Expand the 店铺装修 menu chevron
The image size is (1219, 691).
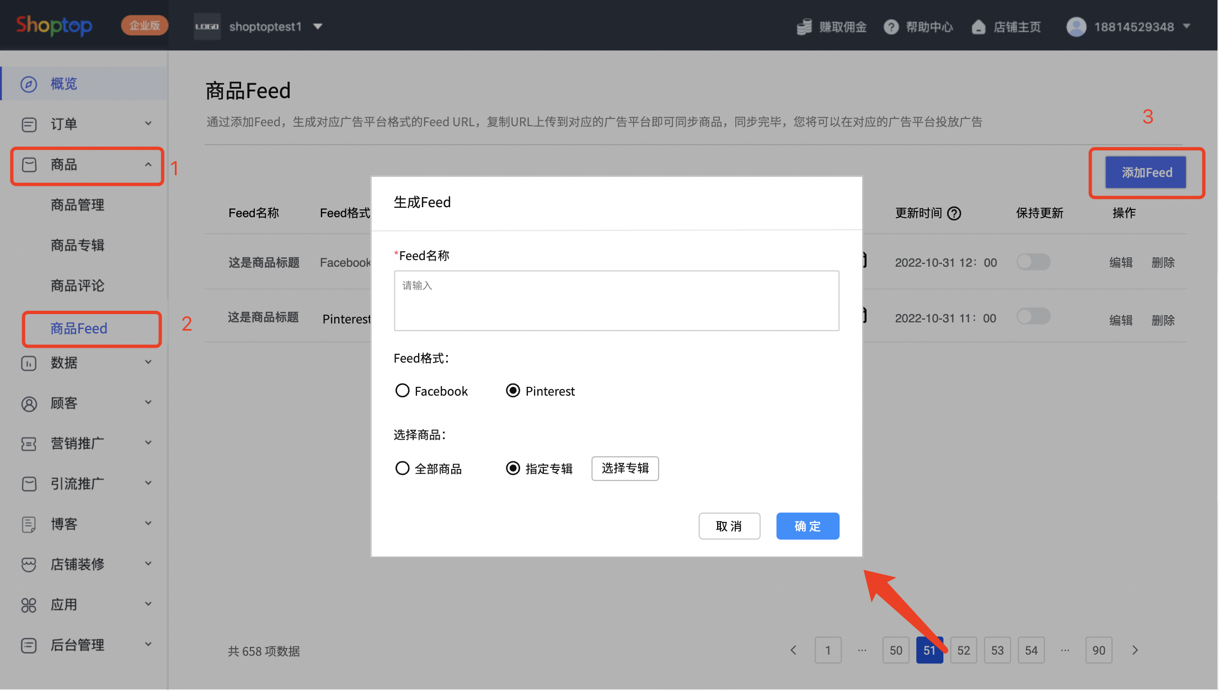point(148,563)
